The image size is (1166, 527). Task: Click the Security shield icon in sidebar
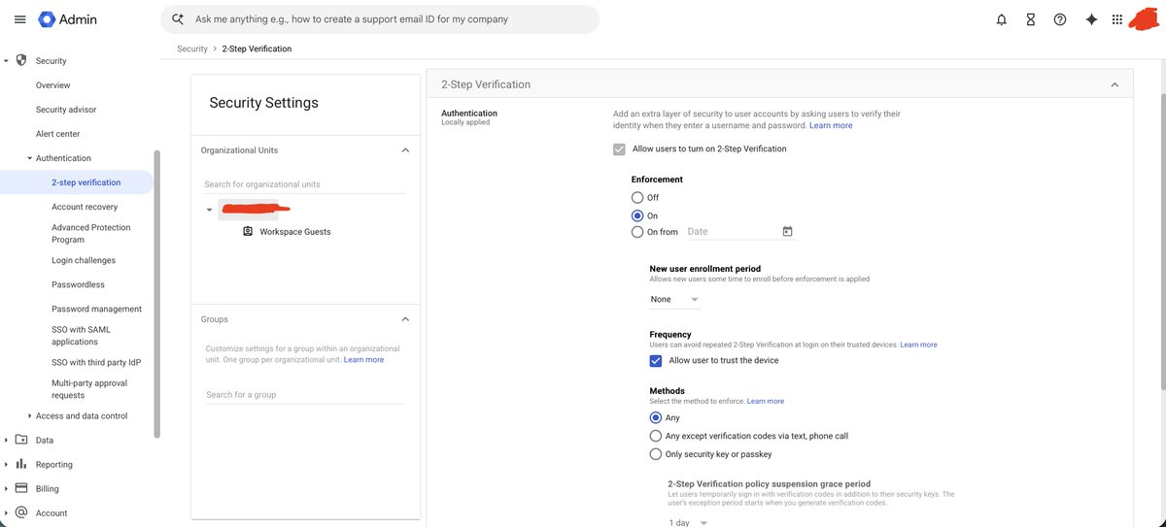pos(21,60)
